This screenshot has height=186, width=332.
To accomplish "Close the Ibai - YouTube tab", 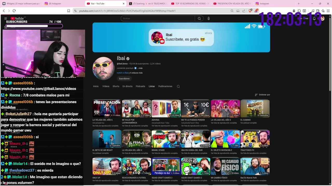I will coord(123,4).
